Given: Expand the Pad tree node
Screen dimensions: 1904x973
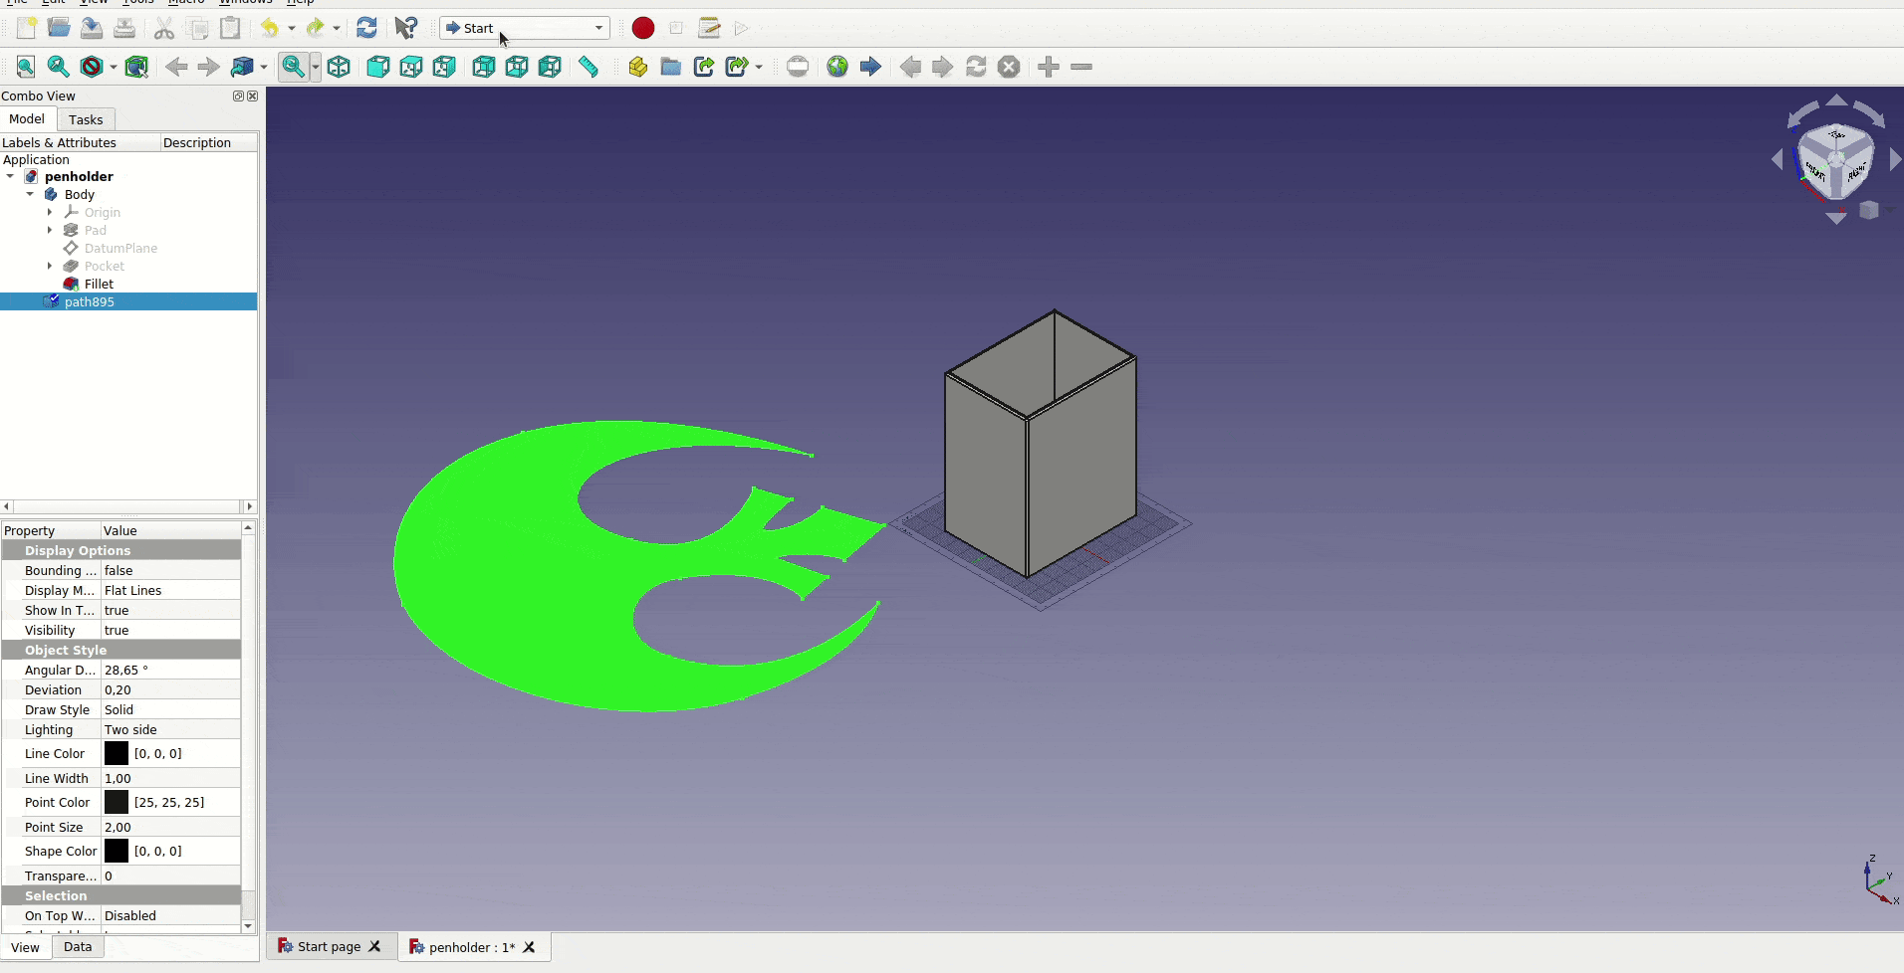Looking at the screenshot, I should coord(50,230).
